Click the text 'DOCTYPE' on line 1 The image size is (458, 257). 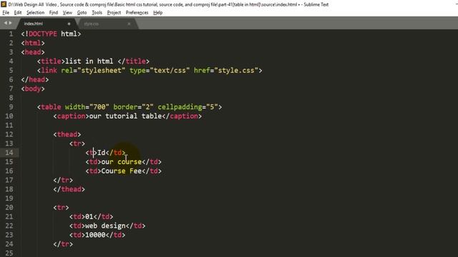pyautogui.click(x=43, y=34)
